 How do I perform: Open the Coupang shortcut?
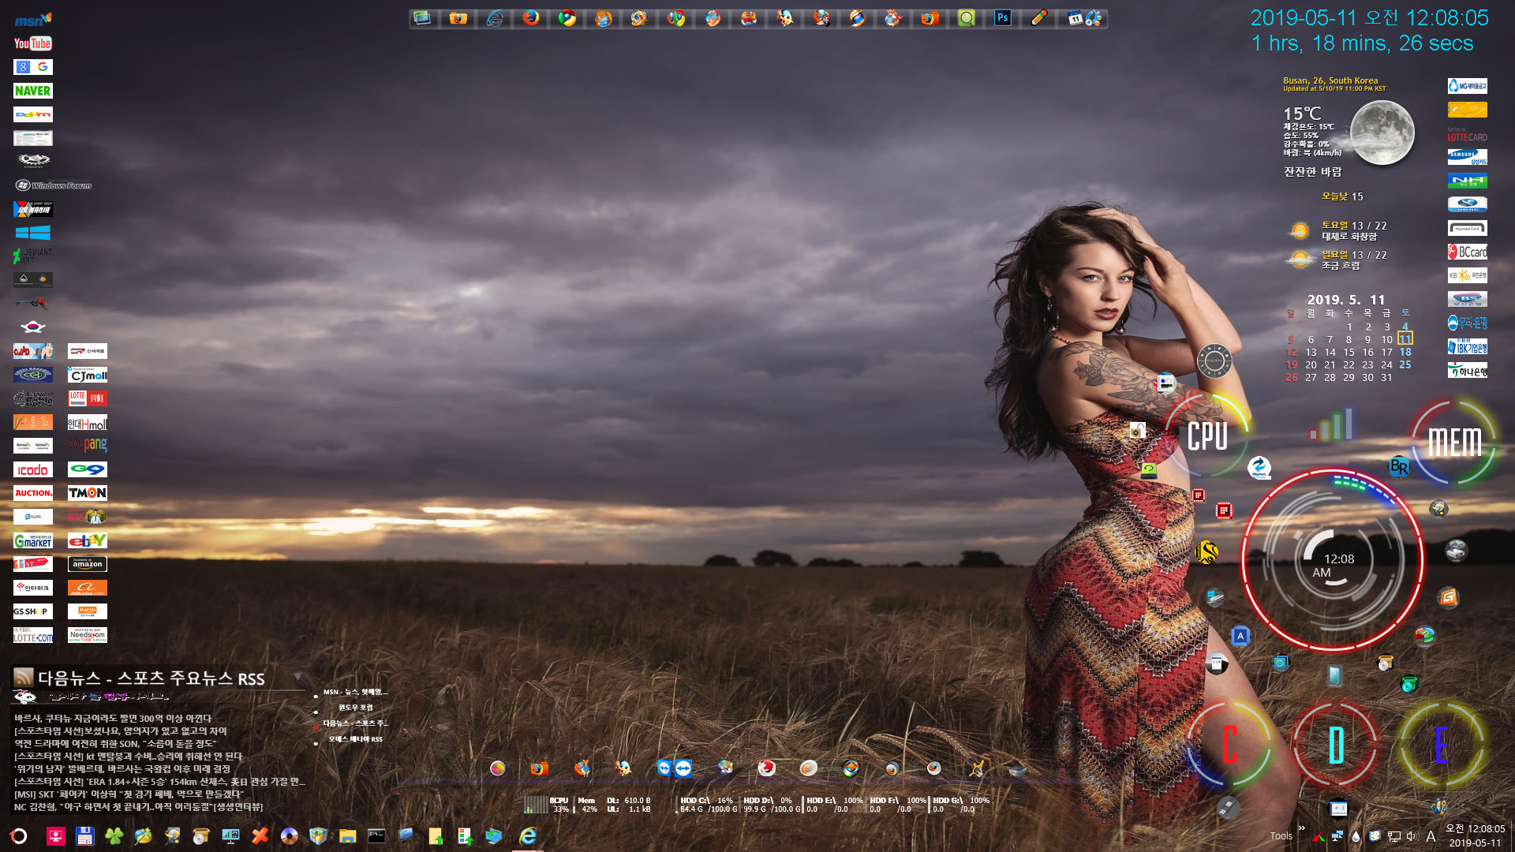click(x=88, y=445)
